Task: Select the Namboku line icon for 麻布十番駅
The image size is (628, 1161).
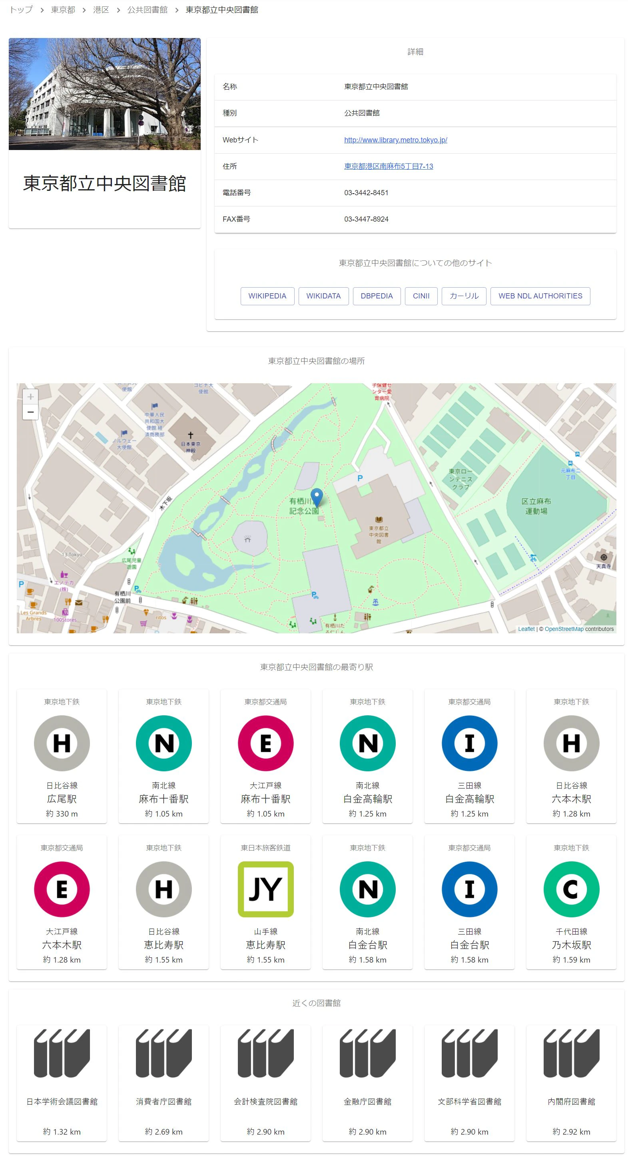Action: [164, 743]
